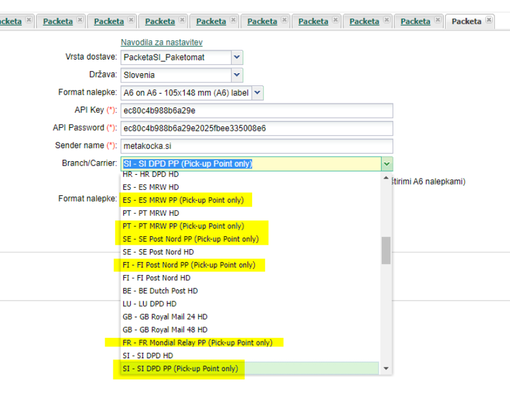Expand the Vrsta dostave dropdown arrow
The height and width of the screenshot is (401, 510).
(x=237, y=57)
